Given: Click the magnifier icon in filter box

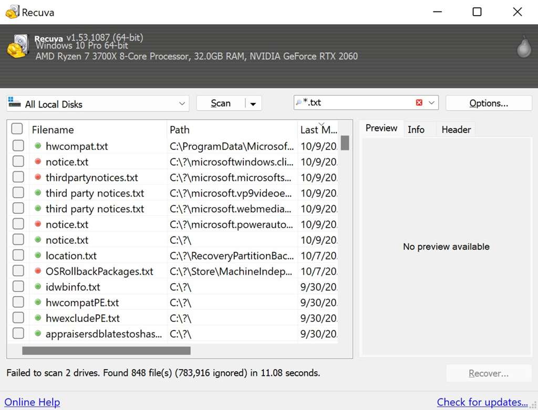Looking at the screenshot, I should (299, 103).
